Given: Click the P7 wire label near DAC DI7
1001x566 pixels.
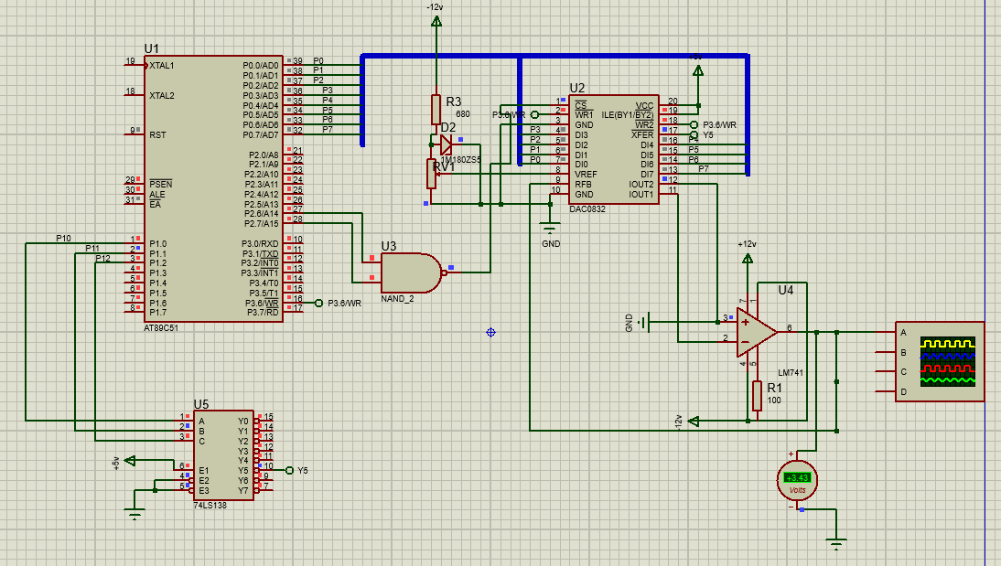Looking at the screenshot, I should click(703, 169).
